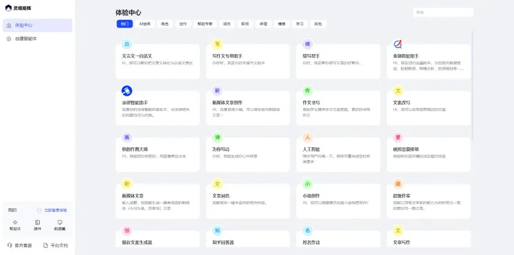Image resolution: width=514 pixels, height=255 pixels.
Task: Click the headset icon for 官方客服
Action: pyautogui.click(x=9, y=245)
